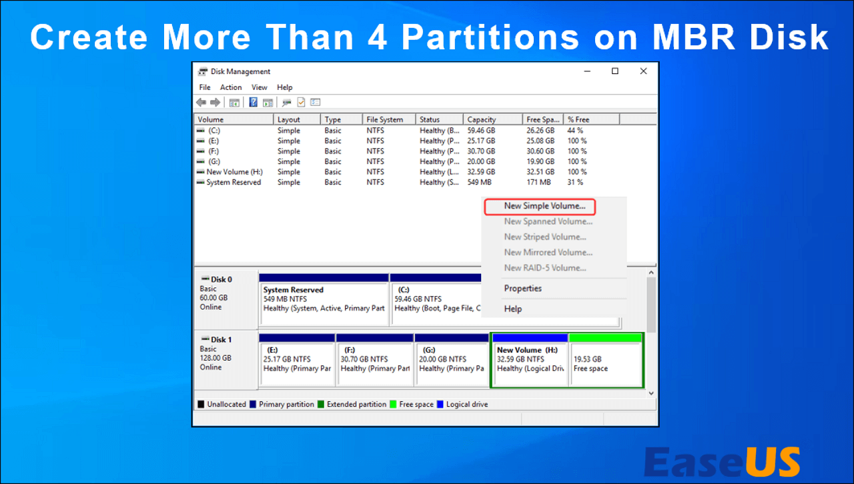This screenshot has height=484, width=854.
Task: Click the Rescan Disks toolbar icon
Action: point(287,102)
